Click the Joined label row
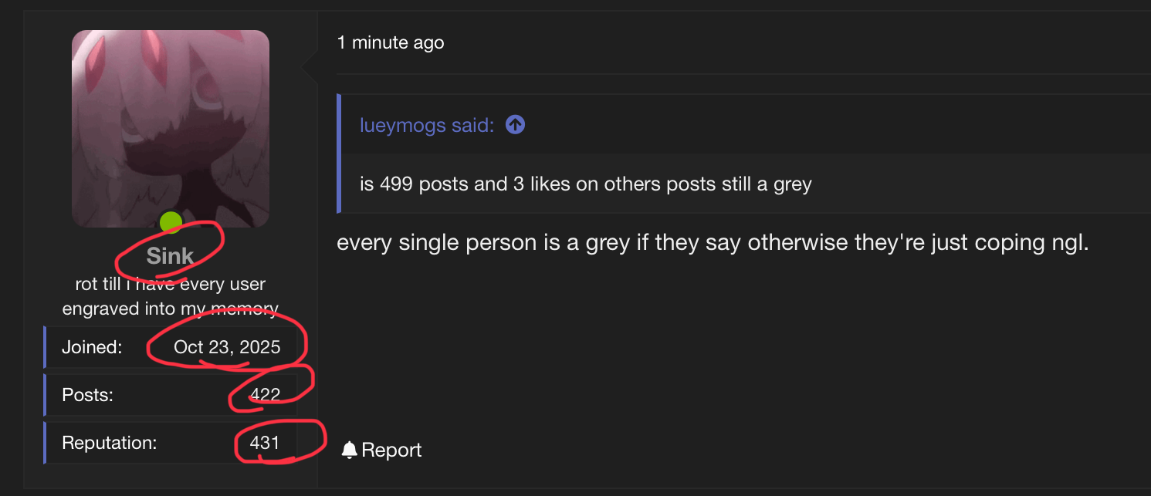The width and height of the screenshot is (1151, 496). [x=91, y=346]
